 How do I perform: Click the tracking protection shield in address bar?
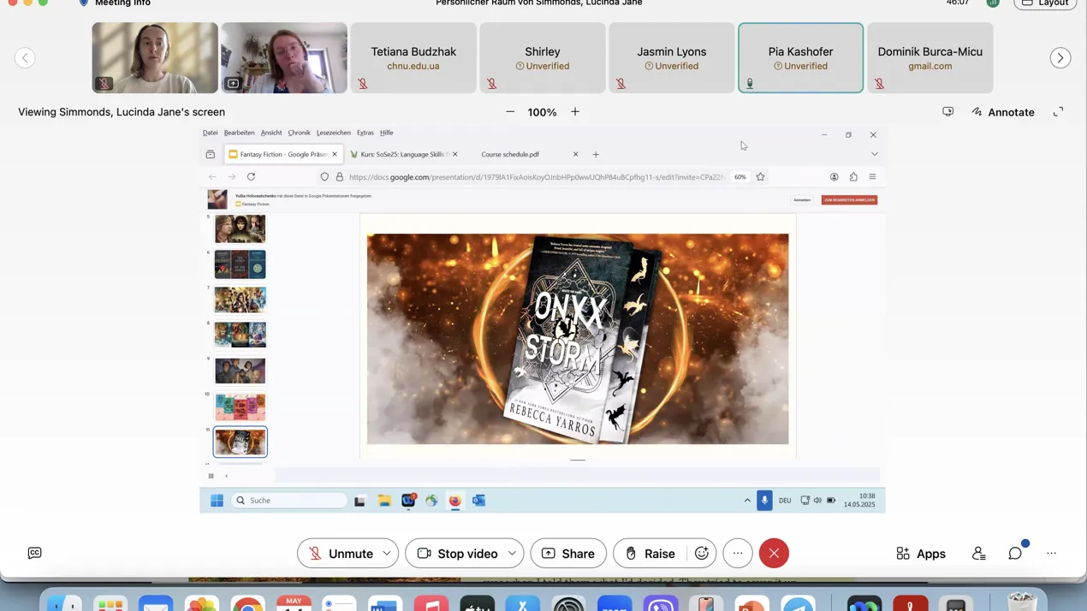click(x=324, y=177)
